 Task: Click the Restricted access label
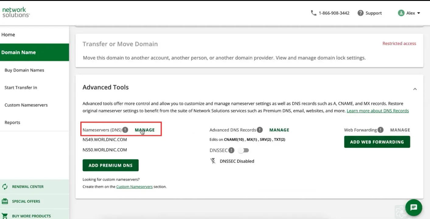(x=399, y=43)
